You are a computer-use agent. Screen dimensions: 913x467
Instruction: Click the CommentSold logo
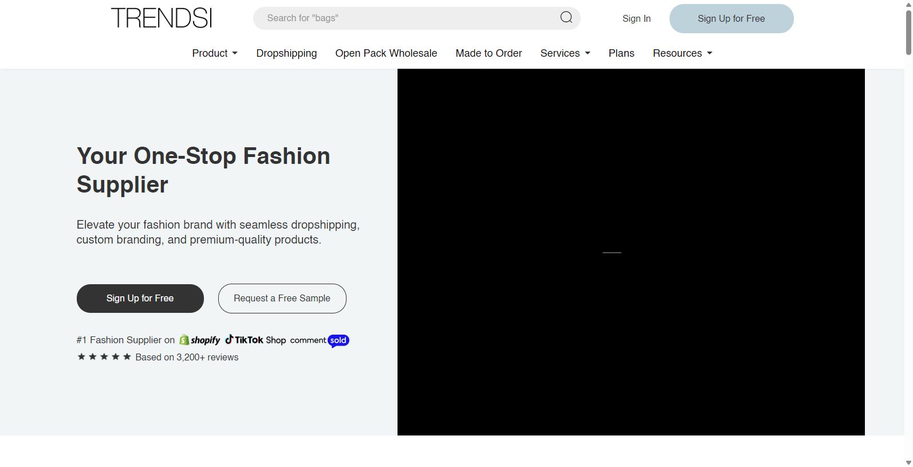(x=320, y=340)
